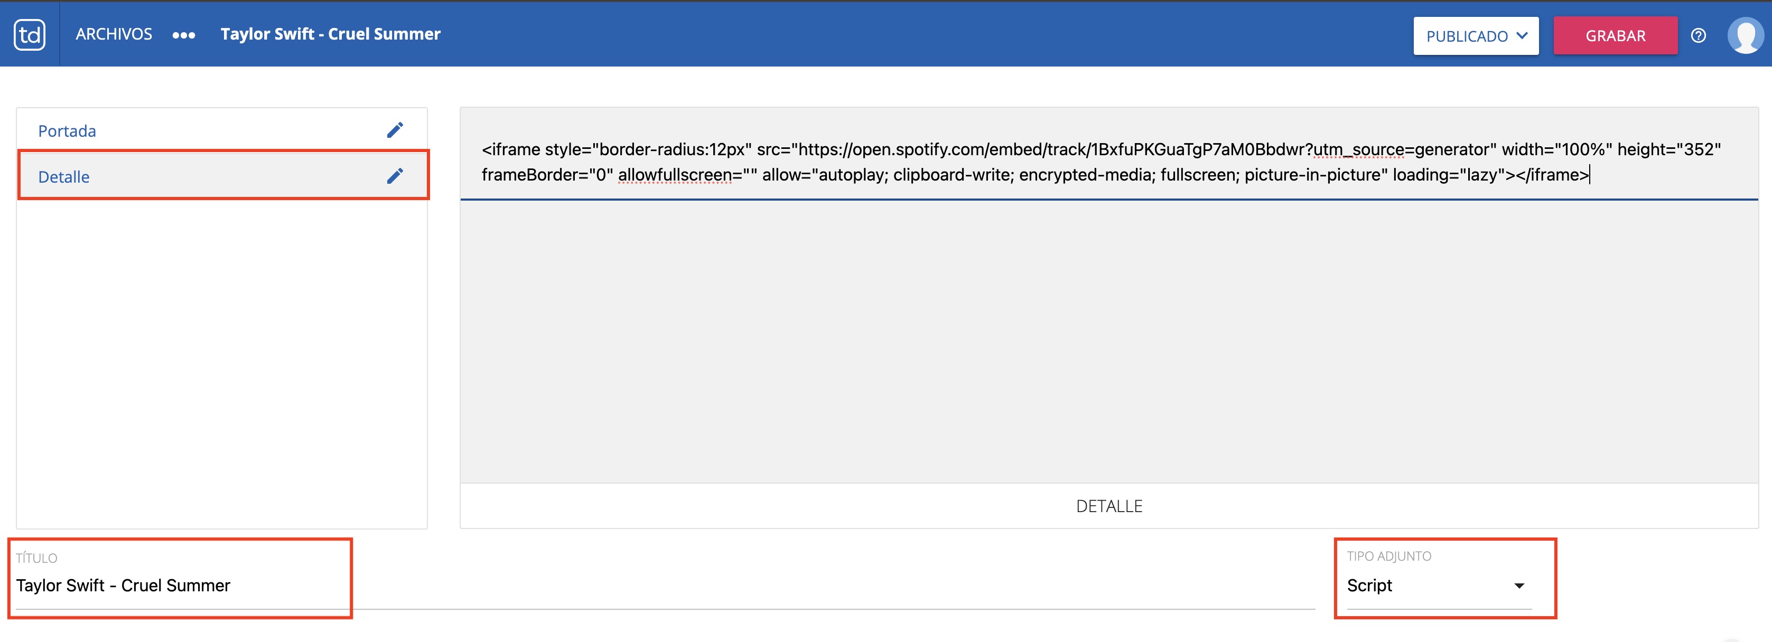Go to ARCHIVOS in the header

point(114,34)
